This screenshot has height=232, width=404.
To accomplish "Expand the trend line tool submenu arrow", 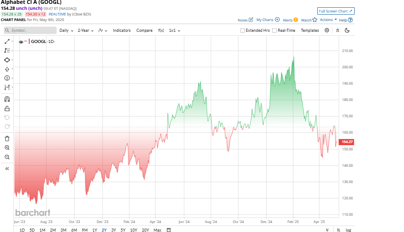I will (12, 41).
